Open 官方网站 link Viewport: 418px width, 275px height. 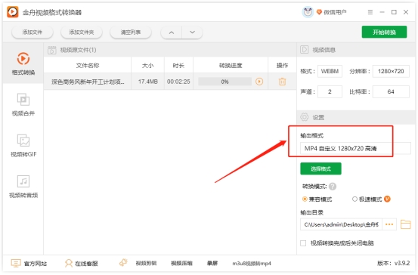click(36, 264)
